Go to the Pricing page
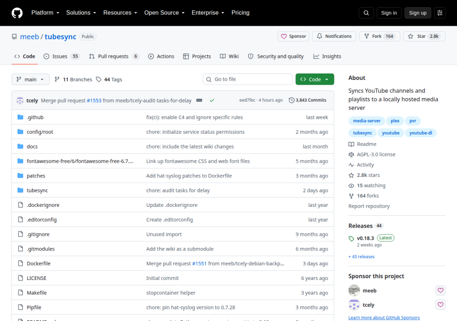Image resolution: width=457 pixels, height=321 pixels. [x=241, y=13]
